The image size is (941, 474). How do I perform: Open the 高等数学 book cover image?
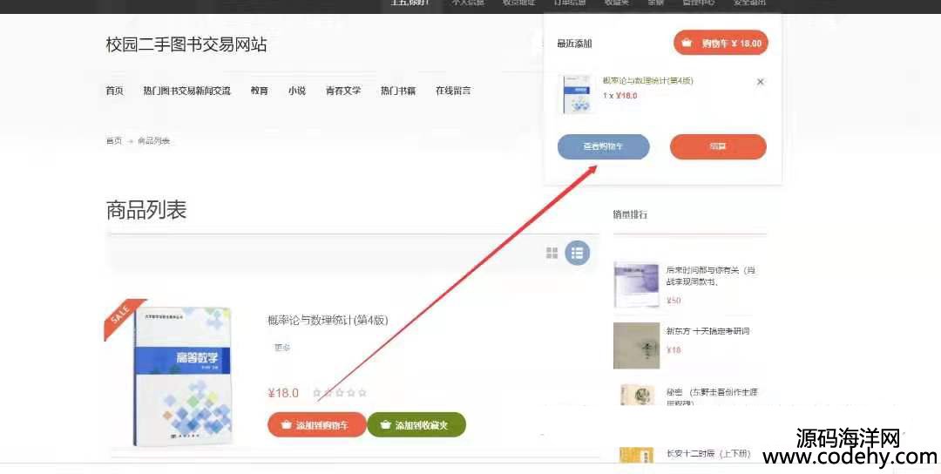pos(182,375)
